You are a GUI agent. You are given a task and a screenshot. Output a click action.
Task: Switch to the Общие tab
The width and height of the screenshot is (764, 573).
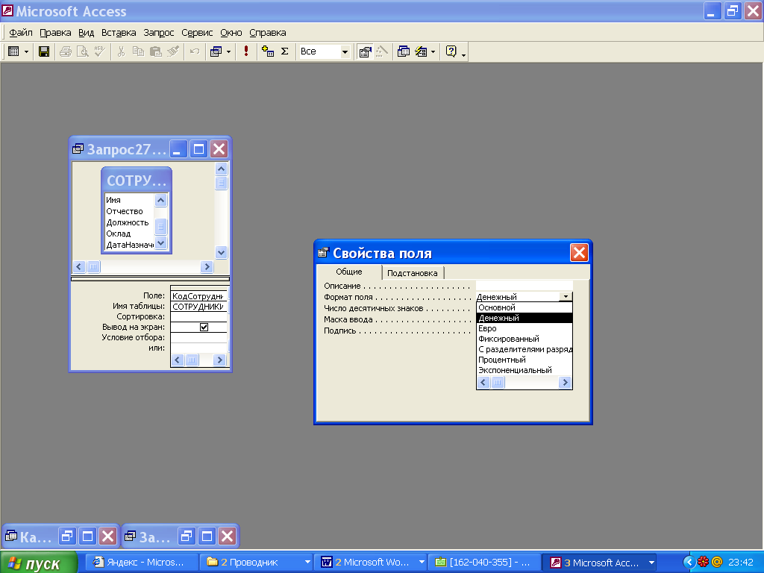(x=349, y=272)
